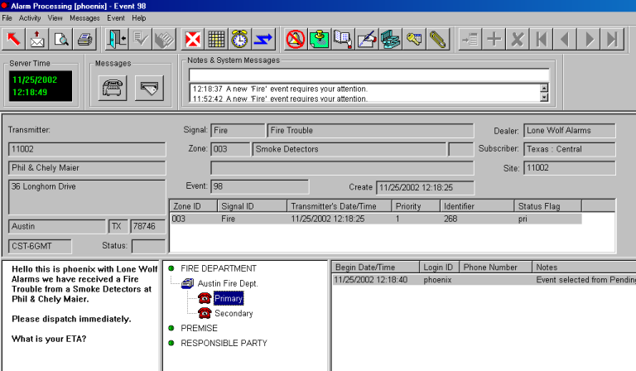
Task: Click the Notes & System Messages input field
Action: click(x=368, y=75)
